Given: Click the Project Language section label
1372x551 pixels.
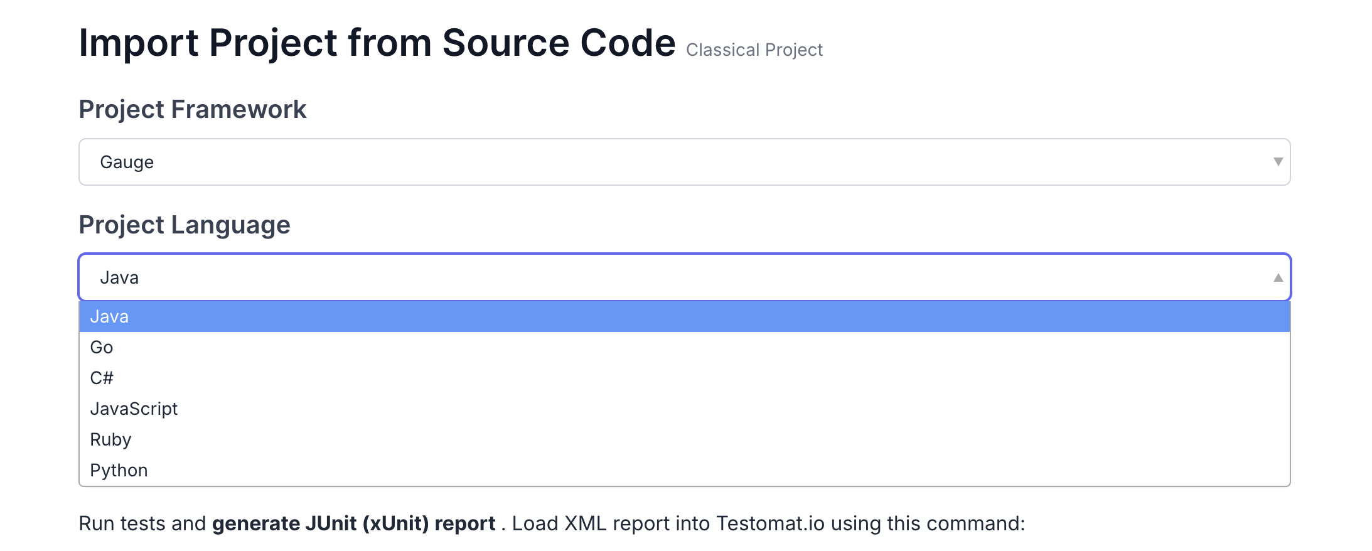Looking at the screenshot, I should (x=185, y=225).
